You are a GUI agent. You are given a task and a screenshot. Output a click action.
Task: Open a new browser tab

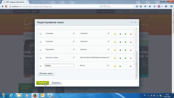tap(31, 2)
